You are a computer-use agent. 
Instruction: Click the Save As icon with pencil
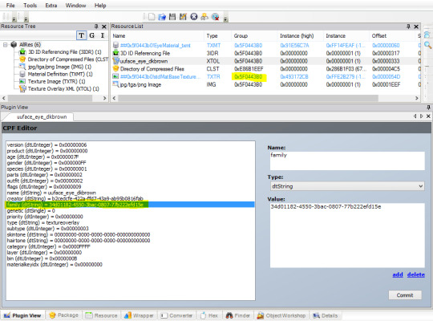coord(183,17)
